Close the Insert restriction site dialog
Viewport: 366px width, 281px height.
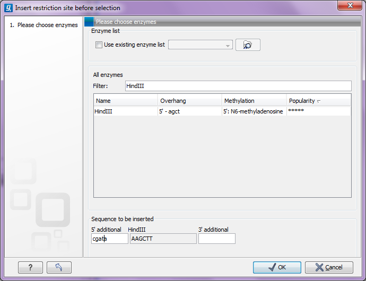coord(350,6)
